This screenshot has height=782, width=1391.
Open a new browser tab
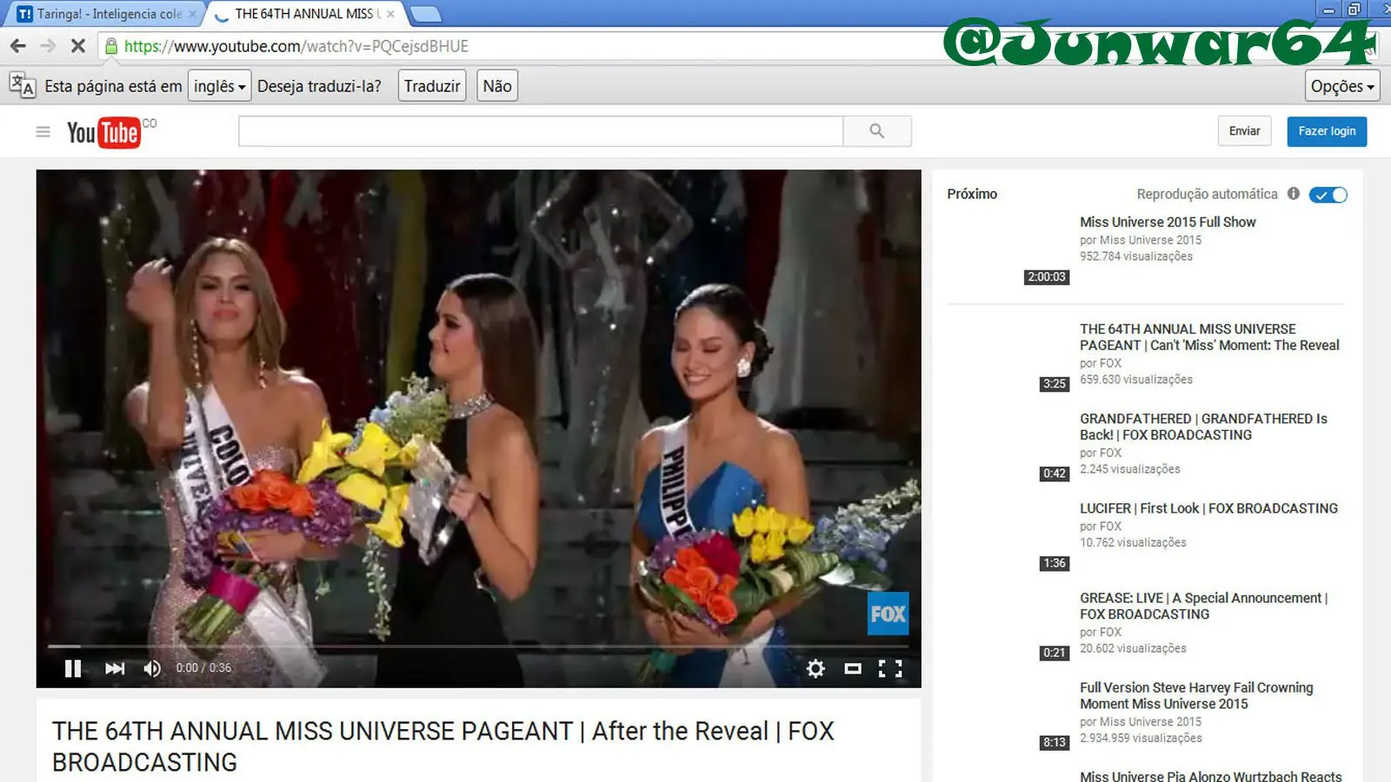pos(425,14)
